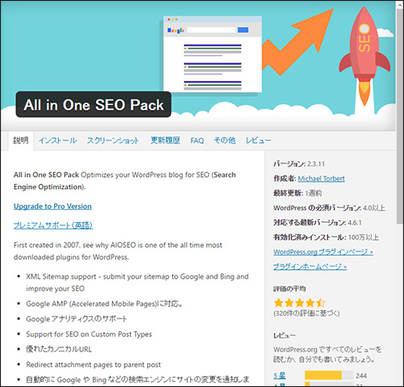
Task: Open the WordPress.org プラグインページ link
Action: [x=323, y=252]
